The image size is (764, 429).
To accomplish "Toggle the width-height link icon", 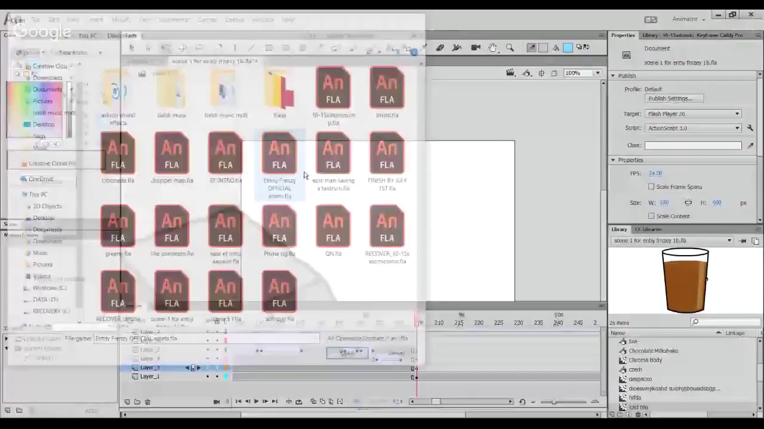I will (688, 203).
